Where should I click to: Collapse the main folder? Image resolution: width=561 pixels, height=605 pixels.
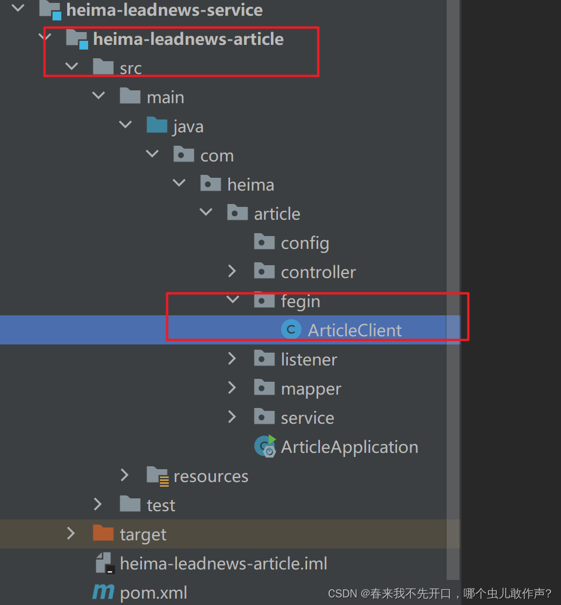[99, 96]
